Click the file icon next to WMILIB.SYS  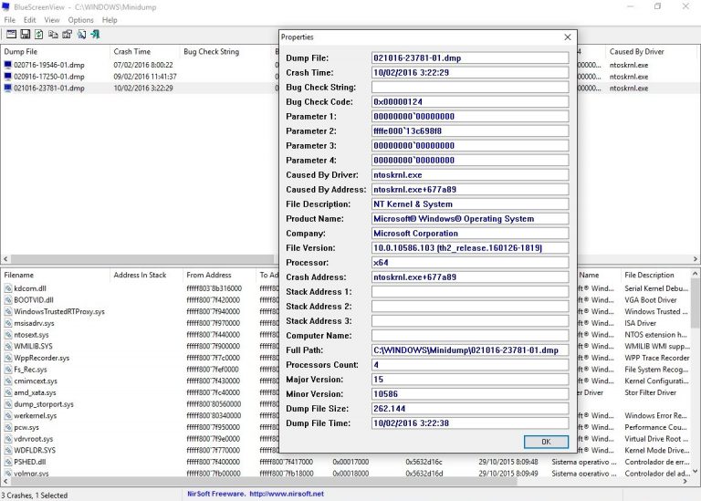[x=8, y=347]
